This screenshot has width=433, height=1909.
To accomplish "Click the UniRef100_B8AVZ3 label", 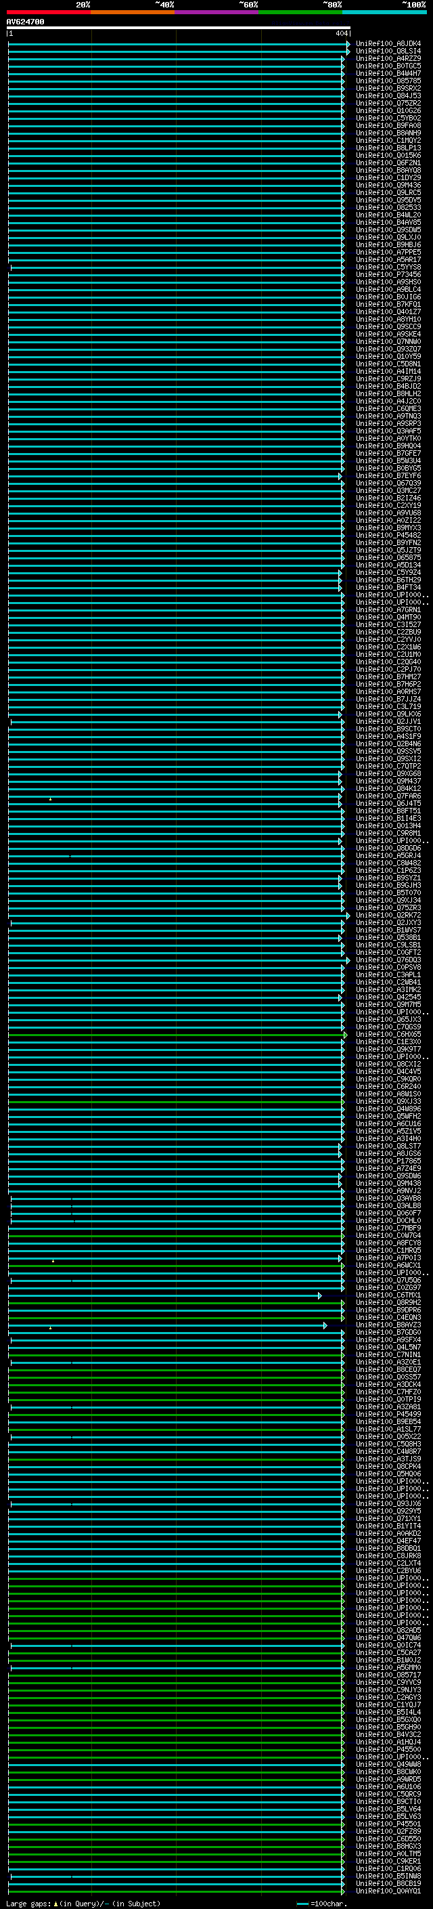I will 388,1326.
